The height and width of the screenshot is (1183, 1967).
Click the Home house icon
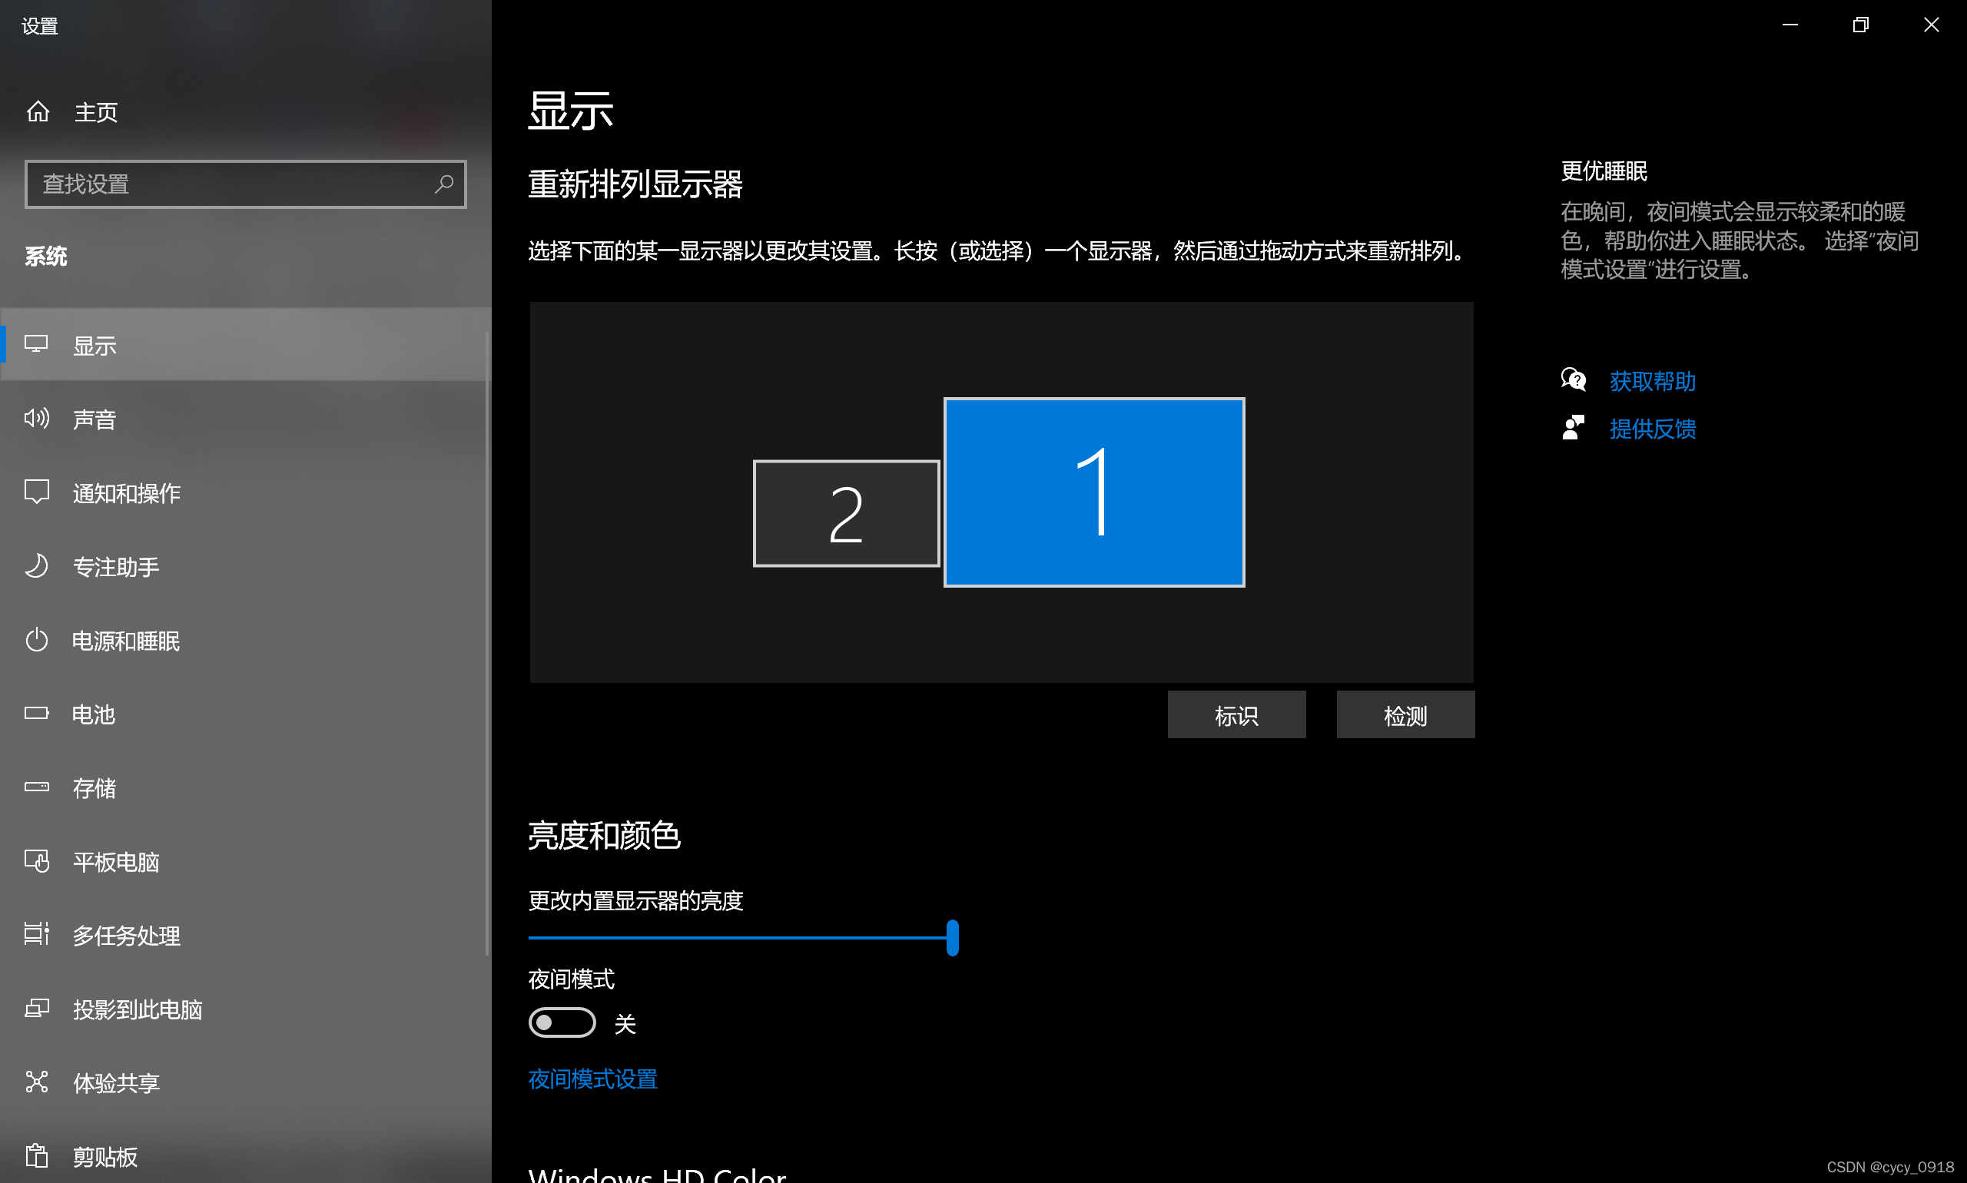pos(38,111)
